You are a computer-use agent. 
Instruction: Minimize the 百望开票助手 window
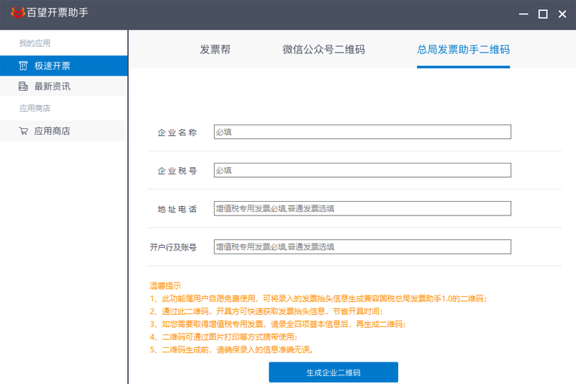[x=523, y=14]
